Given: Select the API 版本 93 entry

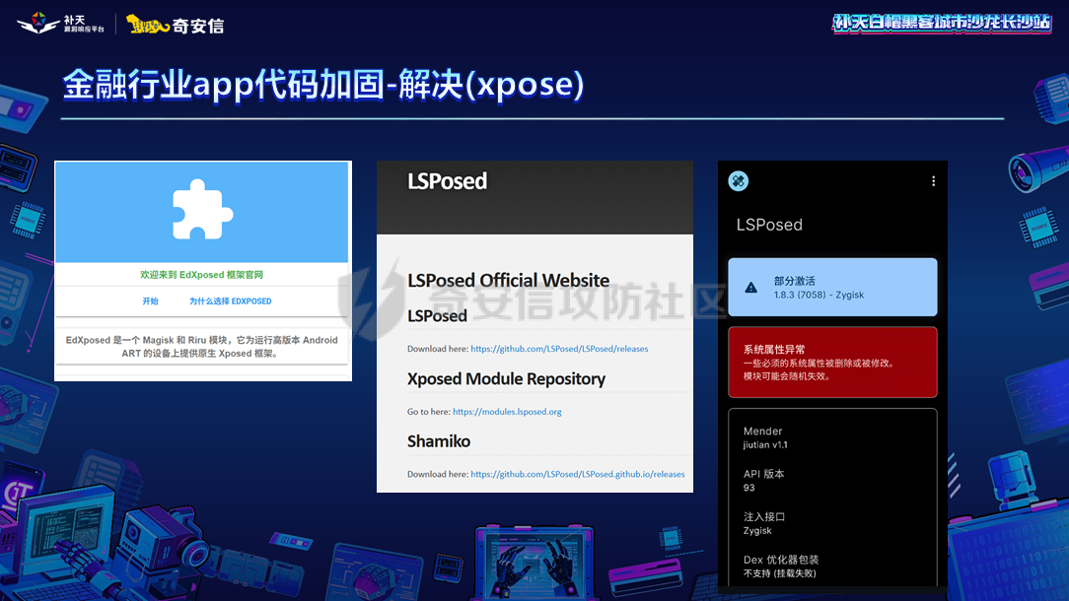Looking at the screenshot, I should 763,480.
